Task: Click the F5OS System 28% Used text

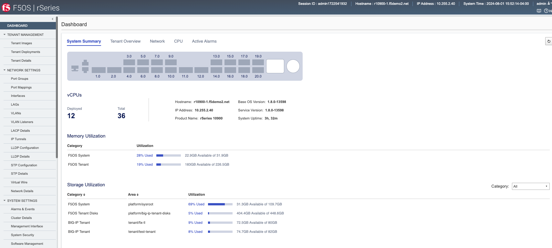Action: (x=144, y=156)
